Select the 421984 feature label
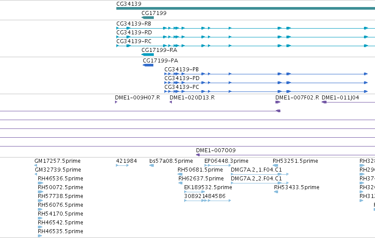Screen dimensions: 375x238 (126, 161)
